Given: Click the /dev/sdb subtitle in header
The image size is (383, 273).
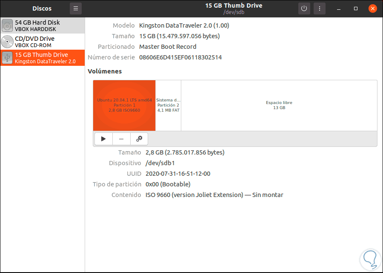Looking at the screenshot, I should click(x=234, y=12).
